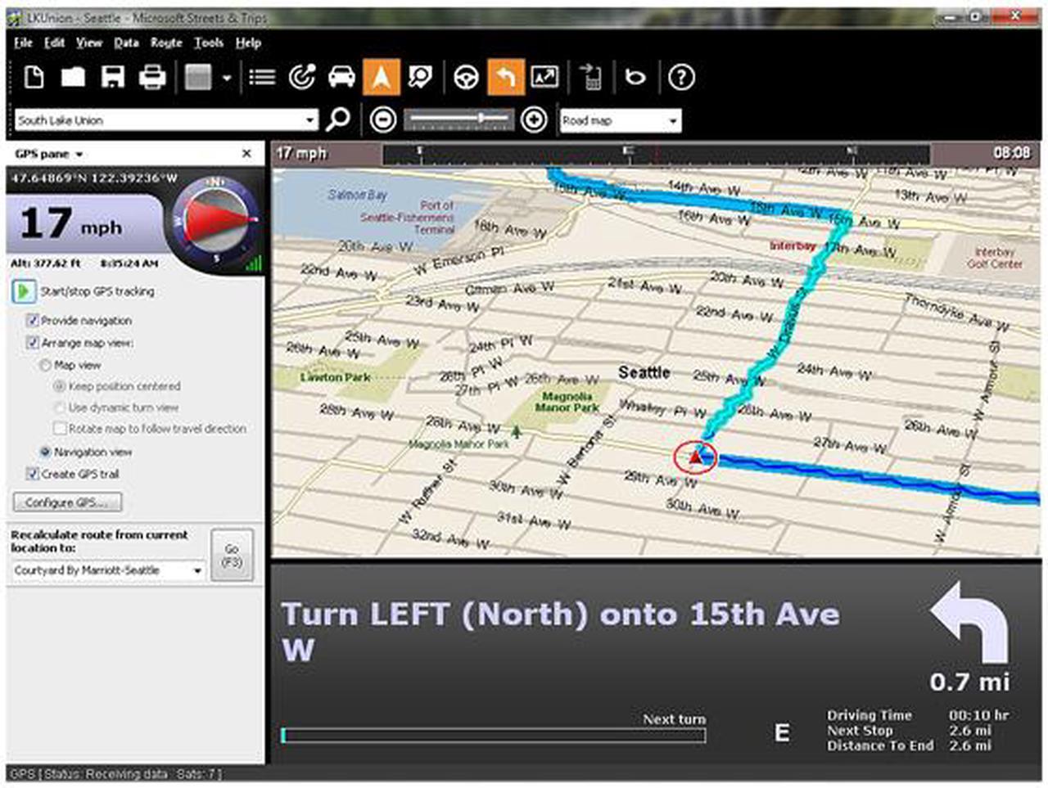Click the magnifier Find button
The width and height of the screenshot is (1048, 788).
coord(337,119)
